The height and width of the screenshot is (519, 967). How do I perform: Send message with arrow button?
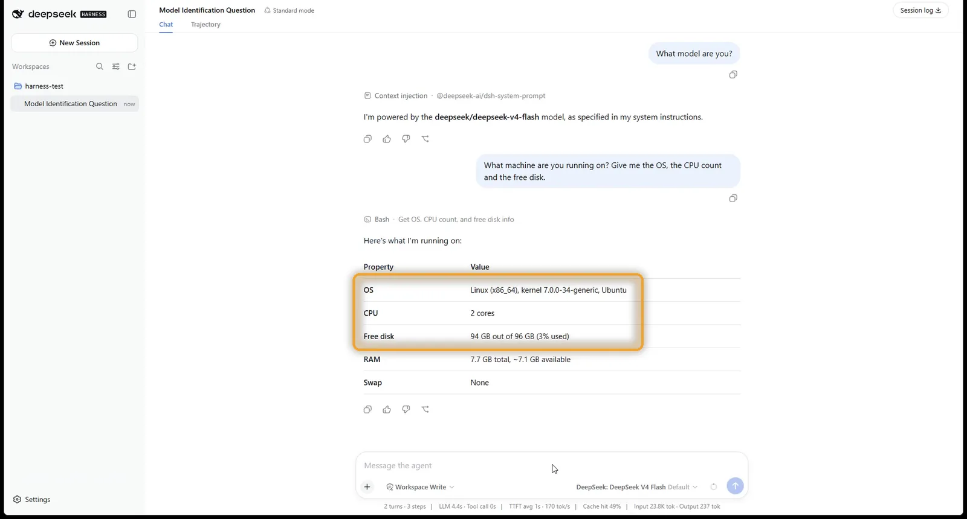pos(735,486)
